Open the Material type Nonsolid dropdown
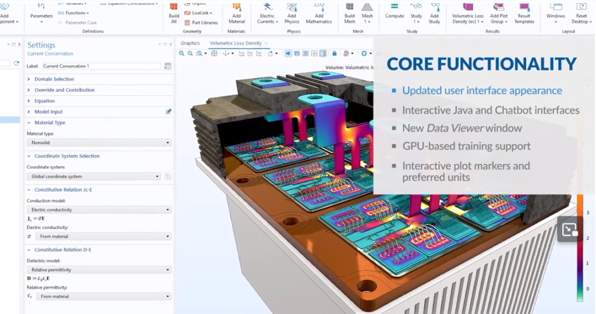The width and height of the screenshot is (596, 314). tap(99, 142)
